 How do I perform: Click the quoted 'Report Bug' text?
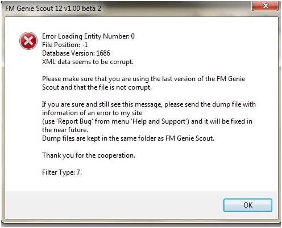pos(74,121)
